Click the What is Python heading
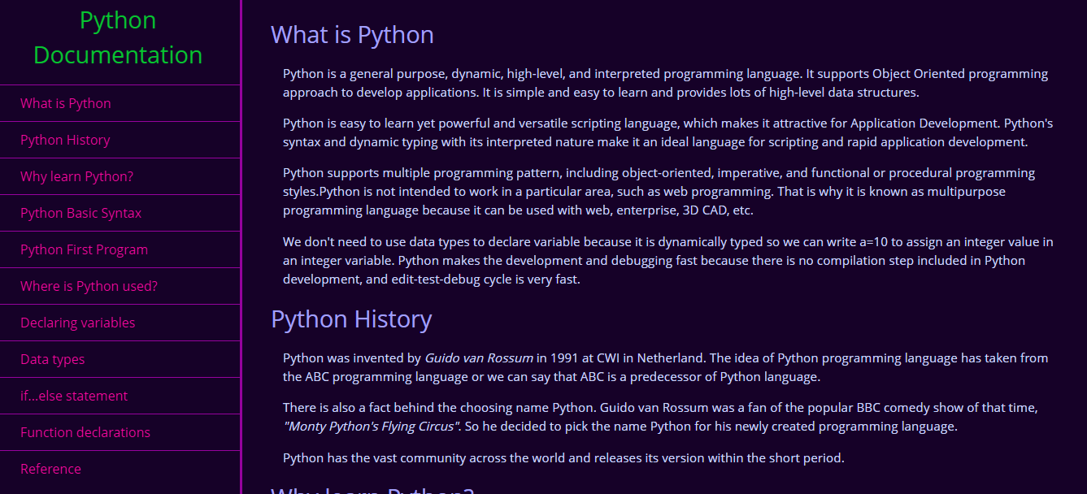Image resolution: width=1087 pixels, height=494 pixels. (x=352, y=35)
